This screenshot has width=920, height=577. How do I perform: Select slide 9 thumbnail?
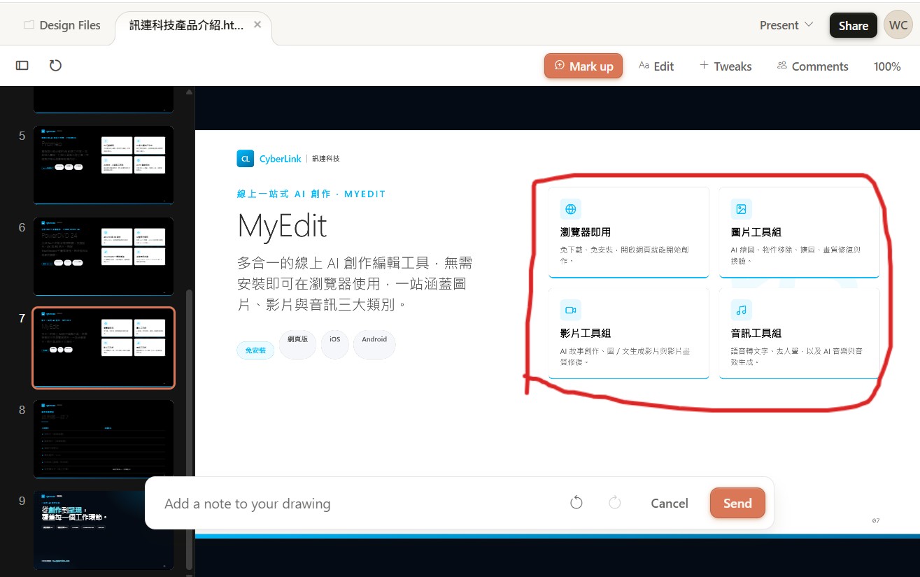pyautogui.click(x=104, y=530)
